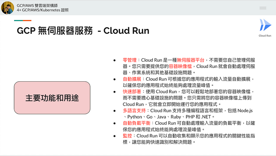Select the slide title GCP 無伺服器服務 - Cloud Run
This screenshot has width=276, height=156.
83,31
